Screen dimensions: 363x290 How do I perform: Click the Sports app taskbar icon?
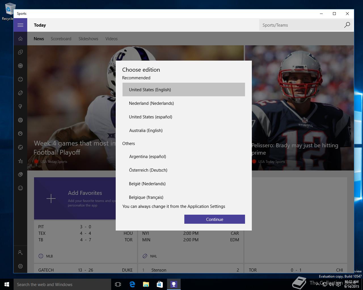click(174, 284)
